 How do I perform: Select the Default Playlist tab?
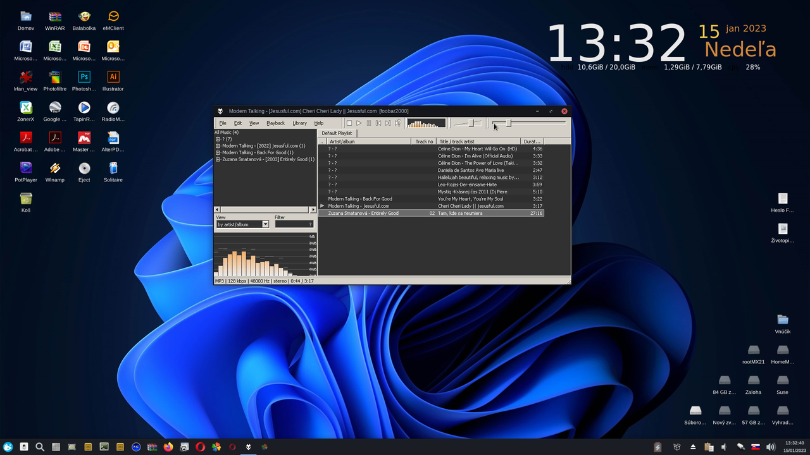(337, 133)
